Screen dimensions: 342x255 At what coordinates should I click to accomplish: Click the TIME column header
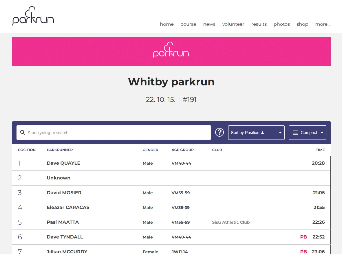pyautogui.click(x=320, y=150)
